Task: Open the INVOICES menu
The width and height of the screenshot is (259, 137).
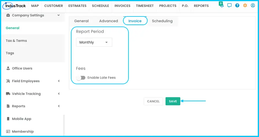Action: [x=122, y=6]
